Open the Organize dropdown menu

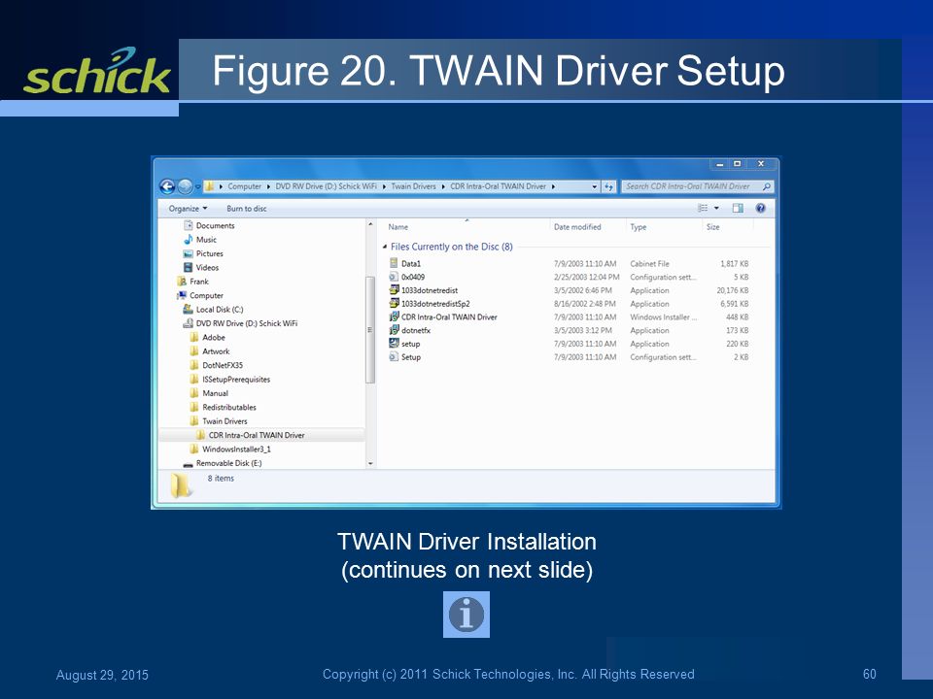click(x=188, y=209)
